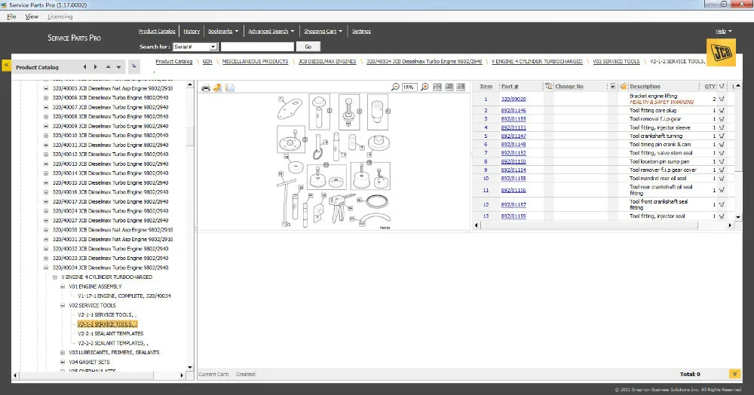Zoom out the parts diagram
This screenshot has width=754, height=395.
pyautogui.click(x=395, y=87)
